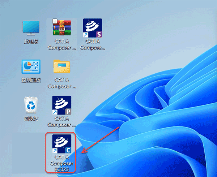The image size is (217, 177).
Task: Select the CATIA Composer shortcut with S badge
Action: point(93,28)
